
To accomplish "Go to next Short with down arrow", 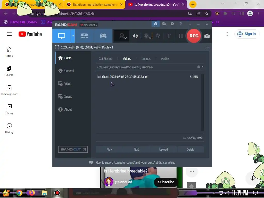I will tap(252, 178).
